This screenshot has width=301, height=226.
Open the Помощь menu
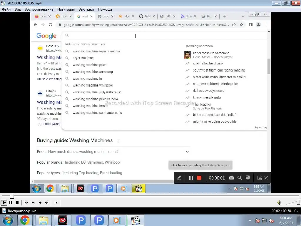pyautogui.click(x=105, y=9)
